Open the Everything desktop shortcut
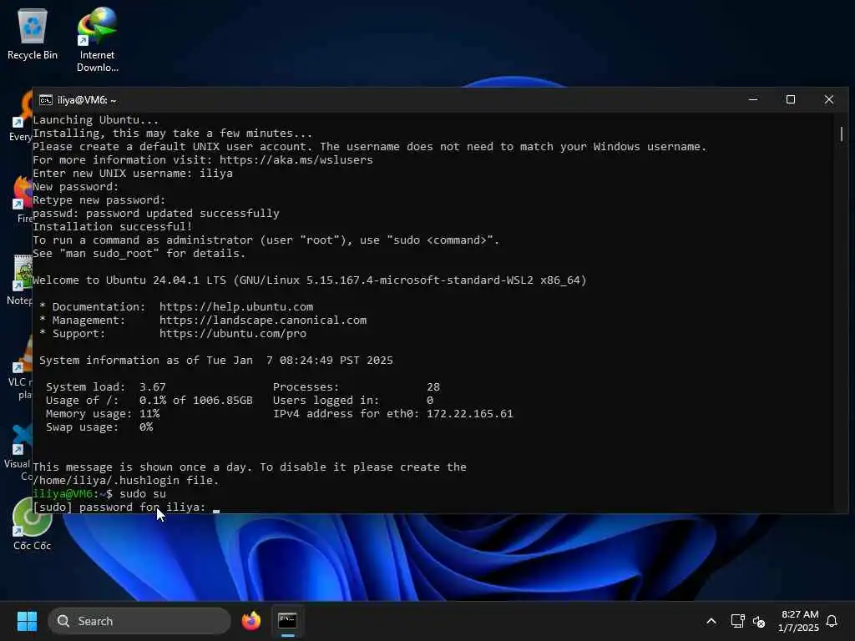The image size is (855, 641). (x=22, y=117)
